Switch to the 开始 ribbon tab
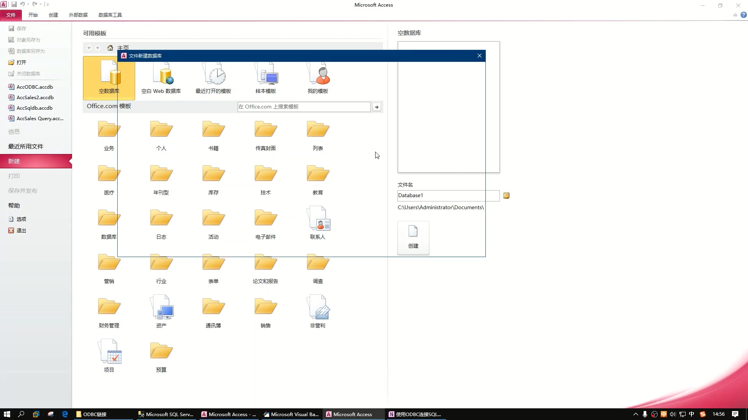Screen dimensions: 748x420 33,15
